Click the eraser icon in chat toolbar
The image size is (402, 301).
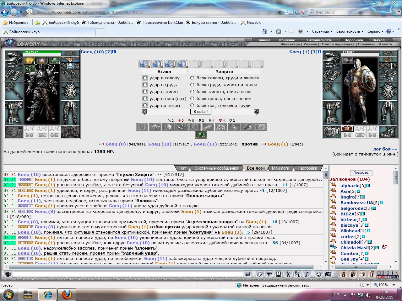(259, 274)
